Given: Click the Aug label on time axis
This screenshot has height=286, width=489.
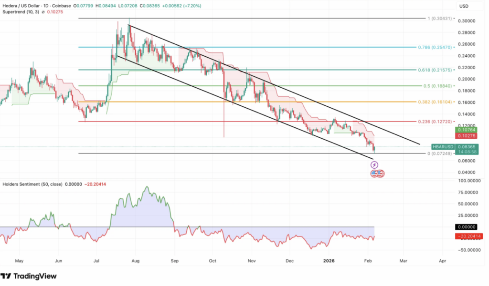Looking at the screenshot, I should coord(135,261).
